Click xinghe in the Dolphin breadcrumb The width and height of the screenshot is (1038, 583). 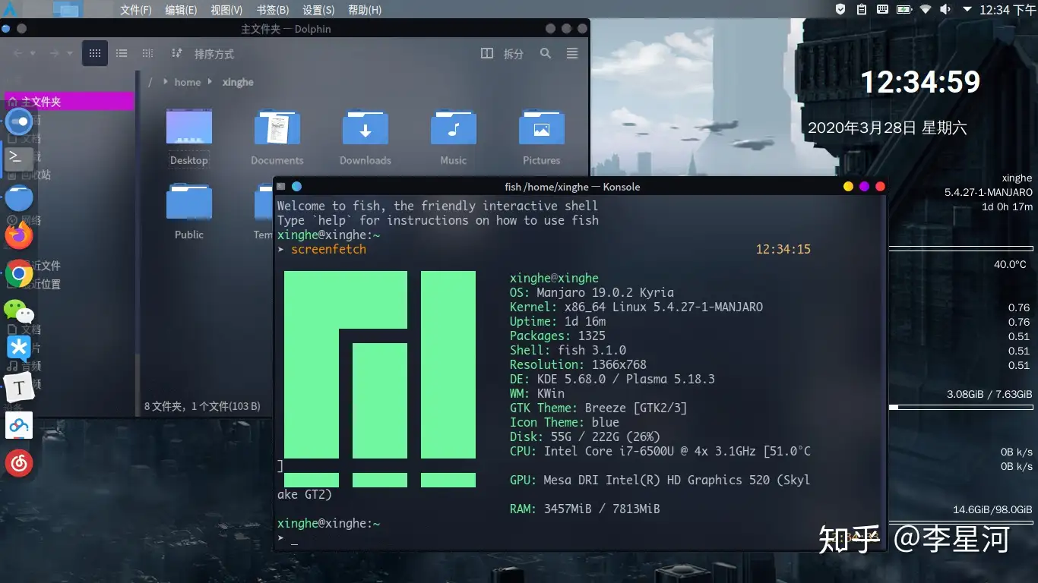pyautogui.click(x=238, y=82)
